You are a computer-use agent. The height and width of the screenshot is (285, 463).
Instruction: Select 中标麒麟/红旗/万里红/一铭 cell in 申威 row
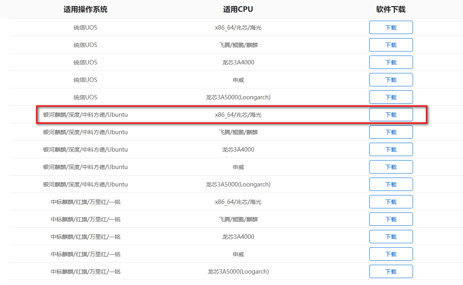tap(85, 254)
